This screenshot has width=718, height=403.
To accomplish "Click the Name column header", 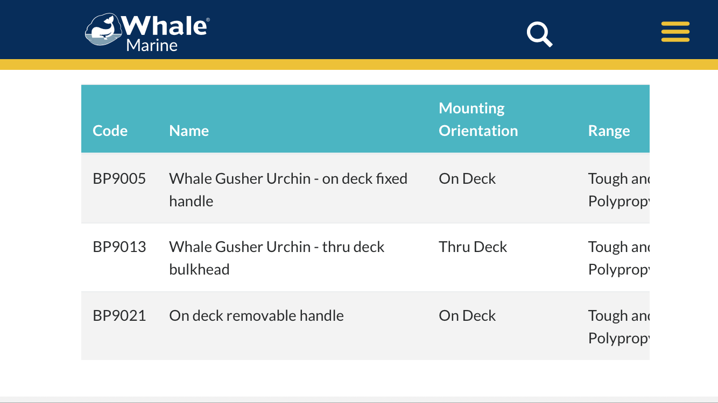I will pos(189,131).
